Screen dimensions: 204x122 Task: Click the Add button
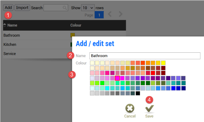pos(8,8)
